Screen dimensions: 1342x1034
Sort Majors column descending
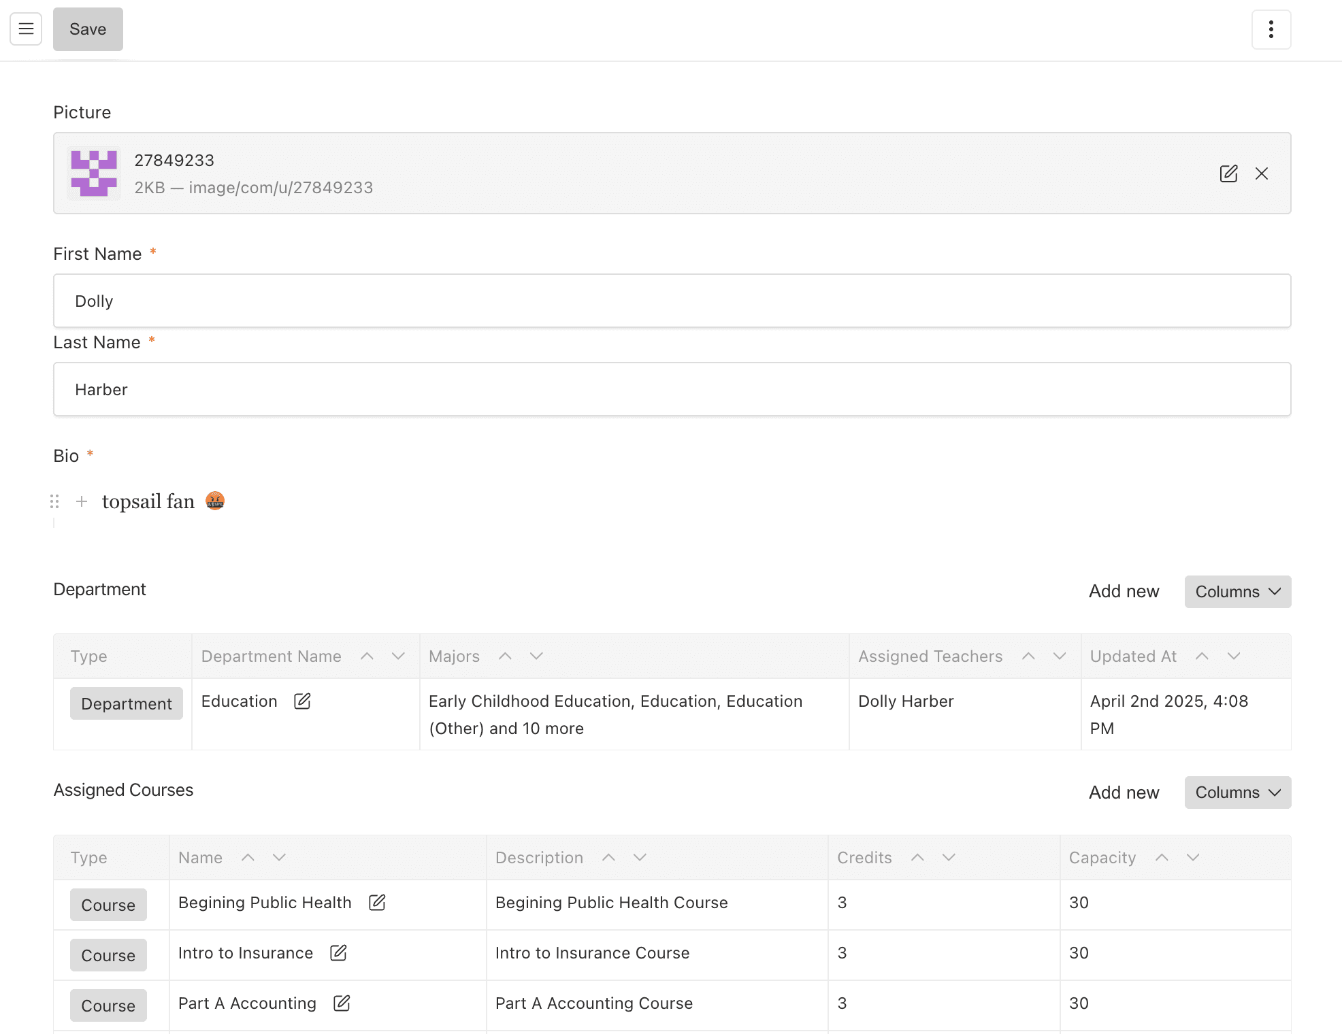click(x=536, y=656)
